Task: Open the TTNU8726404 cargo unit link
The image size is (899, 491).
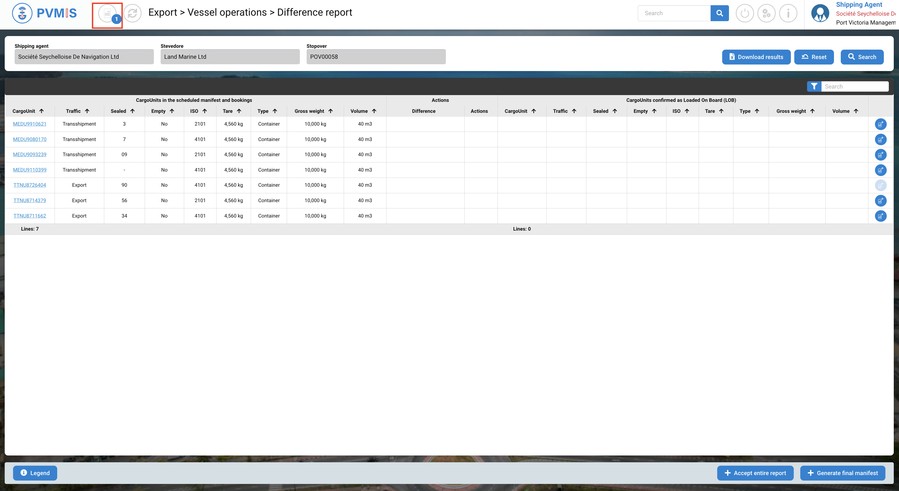Action: pyautogui.click(x=30, y=185)
